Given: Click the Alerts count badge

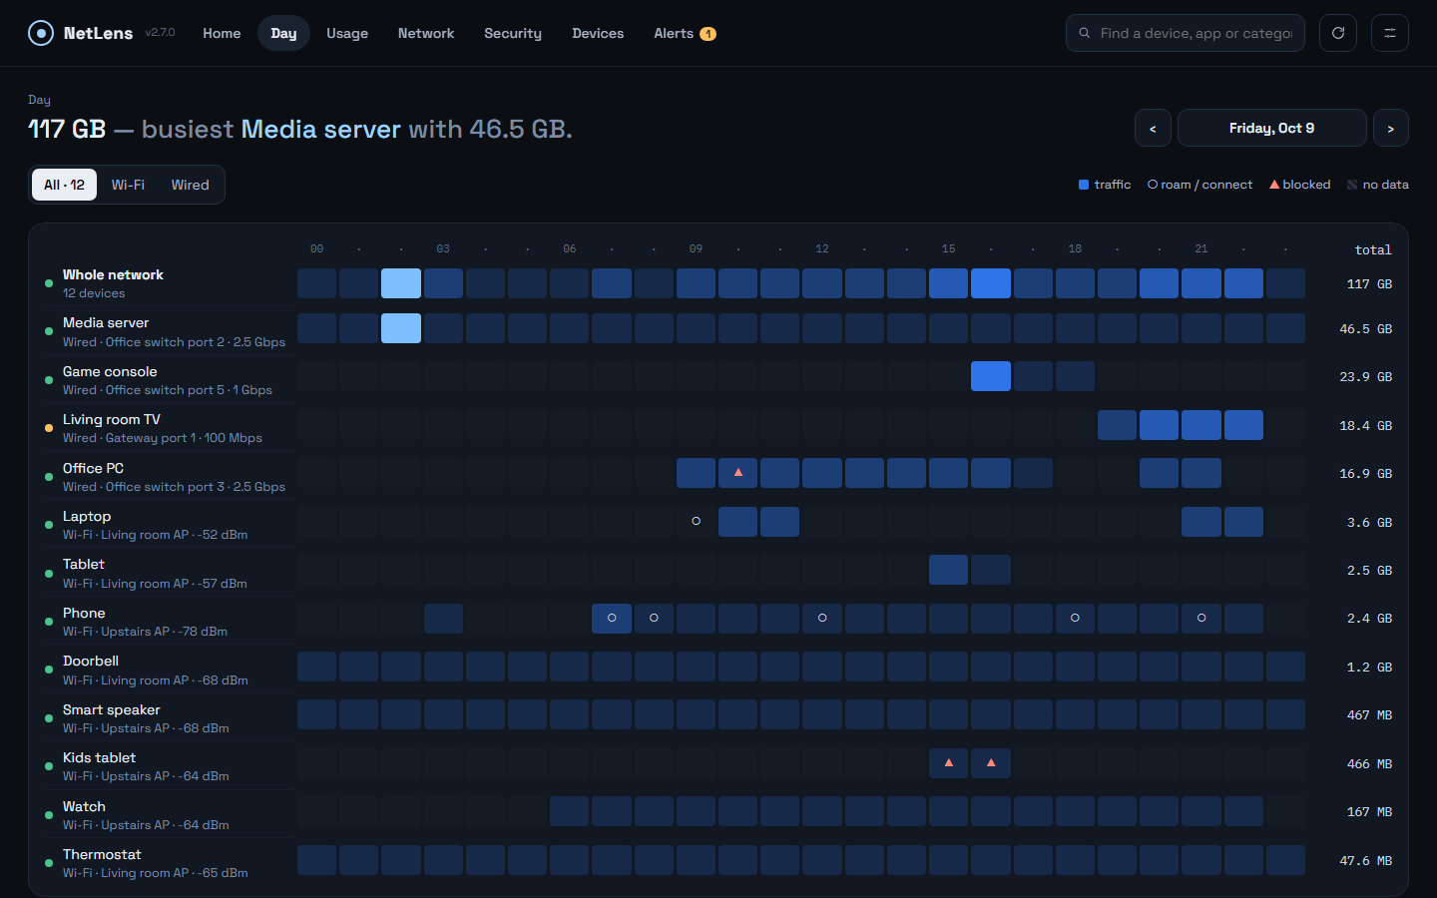Looking at the screenshot, I should (708, 34).
